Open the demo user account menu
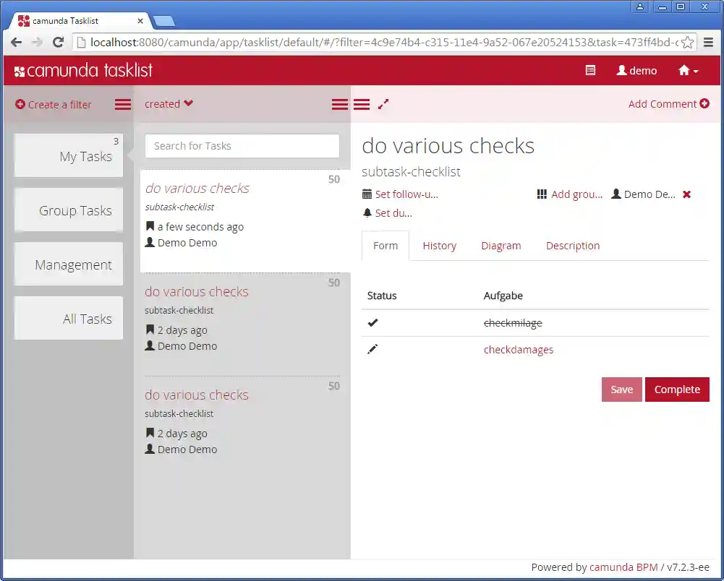The width and height of the screenshot is (724, 581). click(636, 71)
